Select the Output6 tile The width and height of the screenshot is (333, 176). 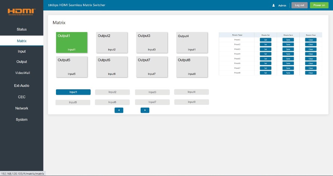pyautogui.click(x=112, y=67)
